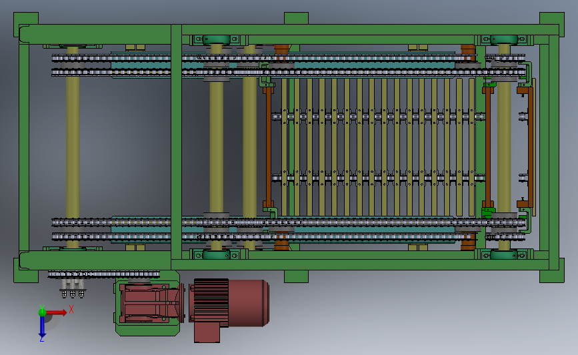Select the motor's black cooling fin section

(211, 302)
